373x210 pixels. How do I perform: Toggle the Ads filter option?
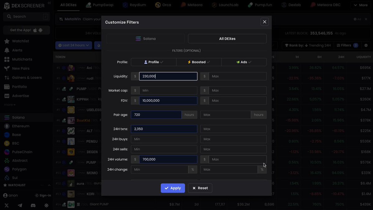point(244,62)
